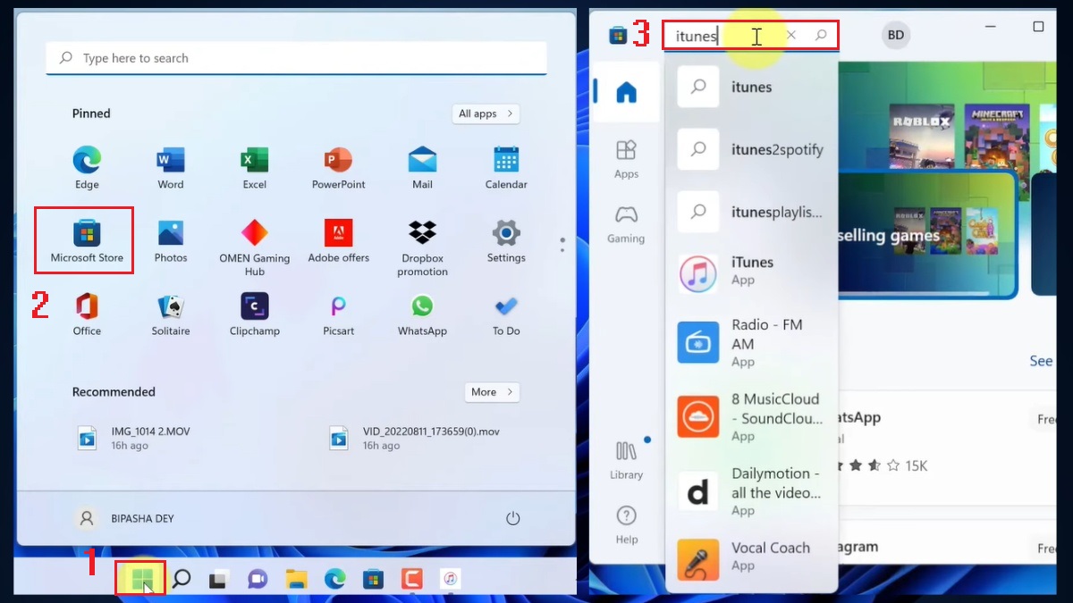Launch WhatsApp from the pinned apps
This screenshot has height=603, width=1073.
pyautogui.click(x=421, y=313)
